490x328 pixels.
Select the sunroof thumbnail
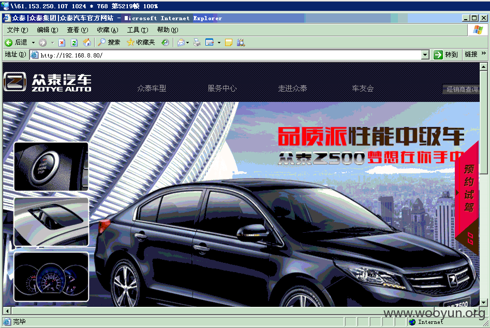pos(51,221)
